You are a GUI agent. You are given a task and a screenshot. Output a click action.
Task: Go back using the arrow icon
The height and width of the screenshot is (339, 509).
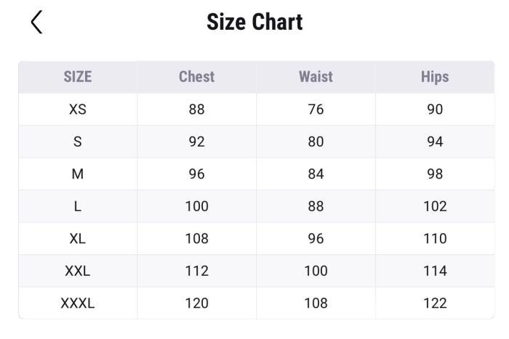tap(36, 23)
